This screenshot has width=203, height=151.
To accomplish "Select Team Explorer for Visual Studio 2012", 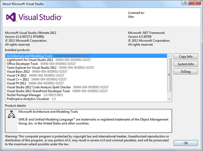I will (x=32, y=68).
